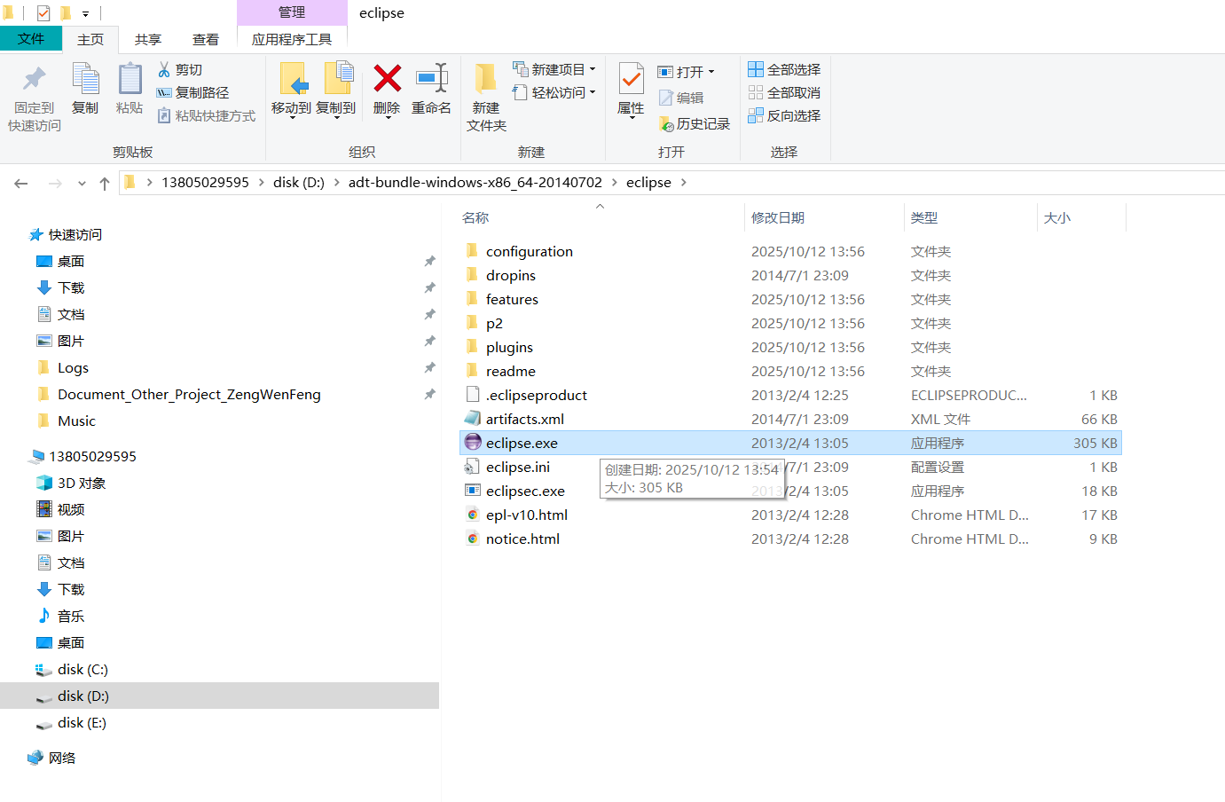Click the 管理 (Manage) contextual tab

click(292, 12)
